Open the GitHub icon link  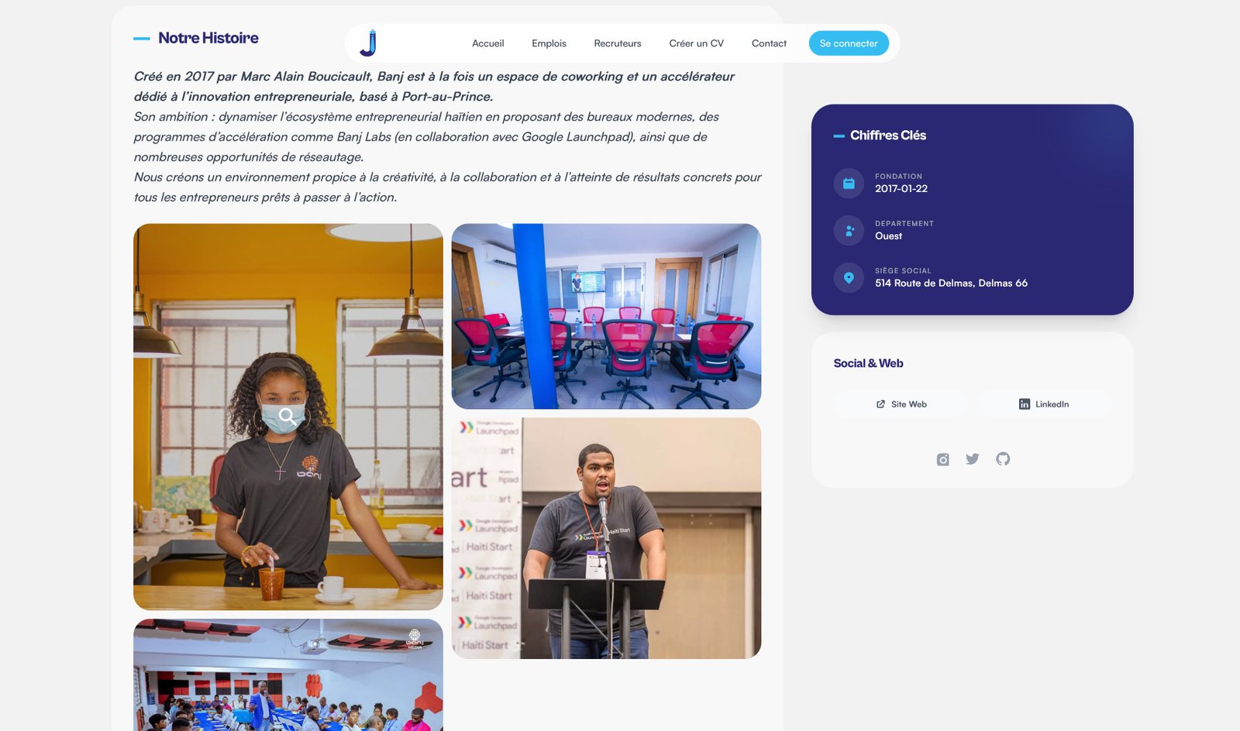(x=1003, y=459)
